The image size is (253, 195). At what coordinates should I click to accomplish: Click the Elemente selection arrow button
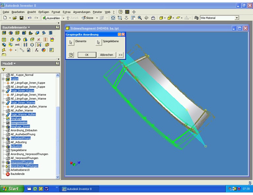tap(71, 42)
